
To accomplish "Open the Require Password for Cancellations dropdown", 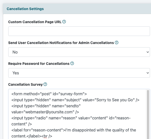I will [x=79, y=73].
